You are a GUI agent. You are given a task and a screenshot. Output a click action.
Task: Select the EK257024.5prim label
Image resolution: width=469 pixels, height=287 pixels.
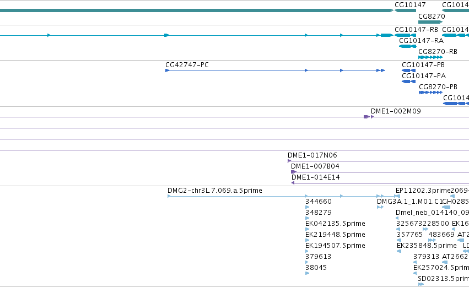[x=441, y=268]
